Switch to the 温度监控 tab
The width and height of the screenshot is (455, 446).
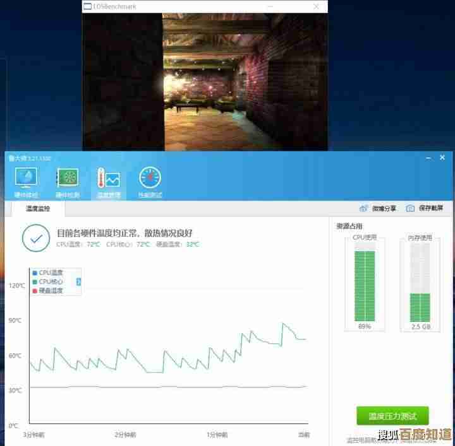(x=38, y=209)
